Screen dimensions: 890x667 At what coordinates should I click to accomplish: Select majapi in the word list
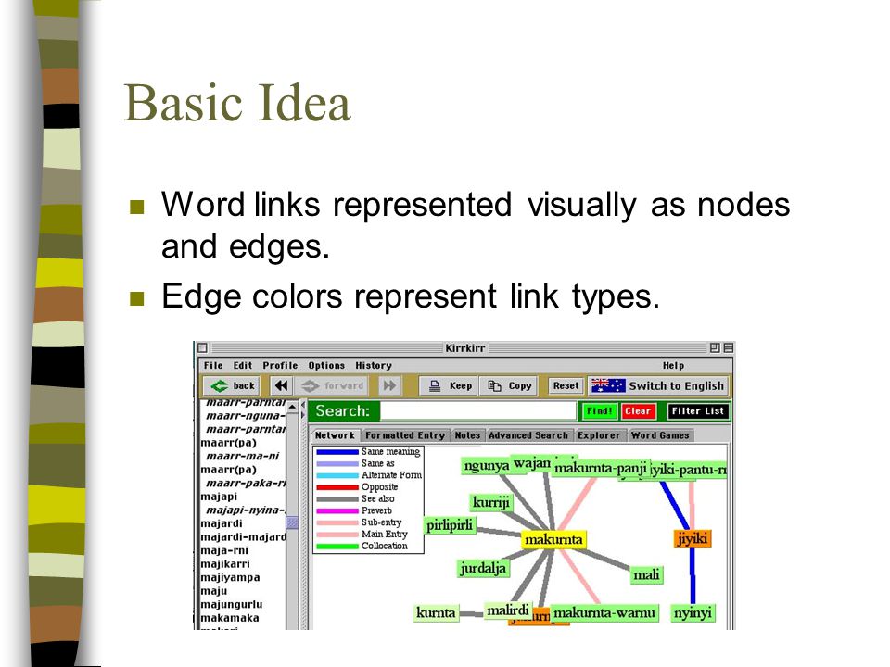tap(219, 497)
